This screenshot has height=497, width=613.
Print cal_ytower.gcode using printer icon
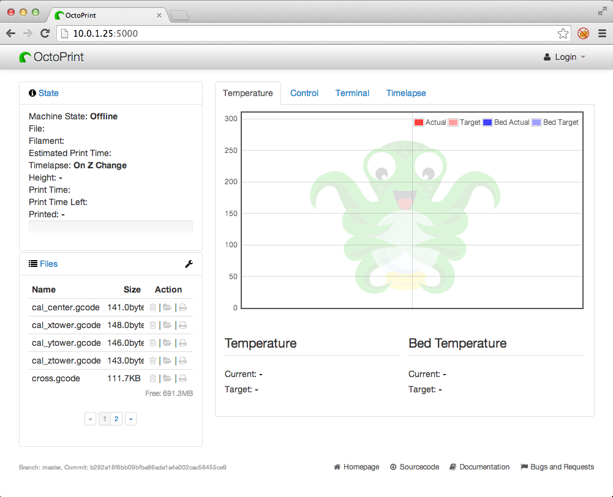(182, 343)
